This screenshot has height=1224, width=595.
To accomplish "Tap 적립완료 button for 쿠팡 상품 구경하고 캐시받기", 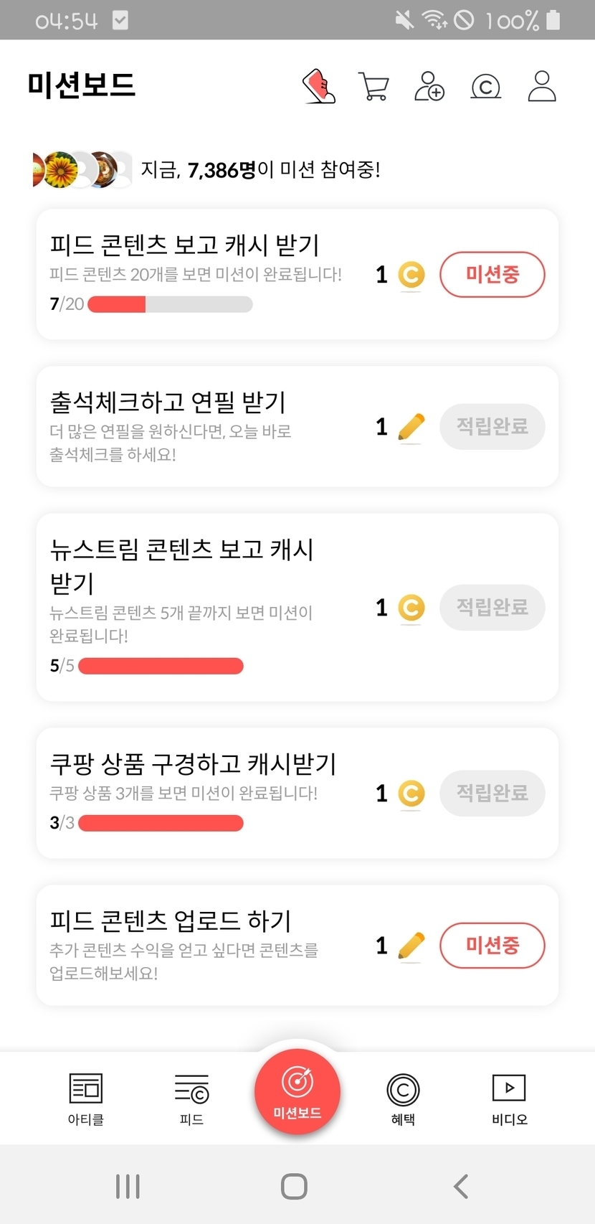I will pos(492,794).
